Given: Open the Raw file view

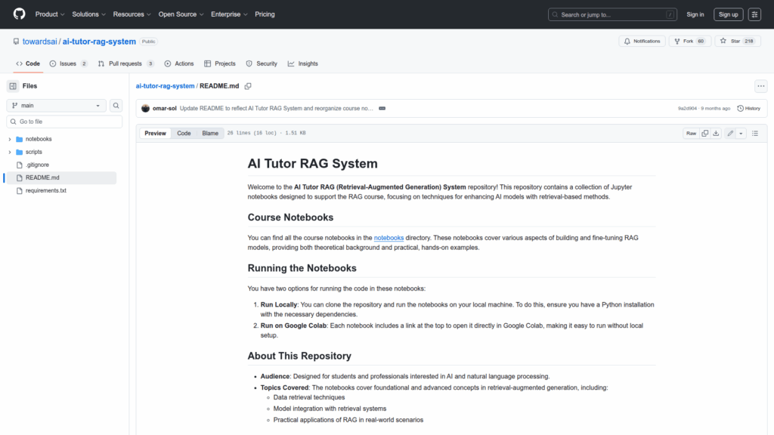Looking at the screenshot, I should point(691,133).
